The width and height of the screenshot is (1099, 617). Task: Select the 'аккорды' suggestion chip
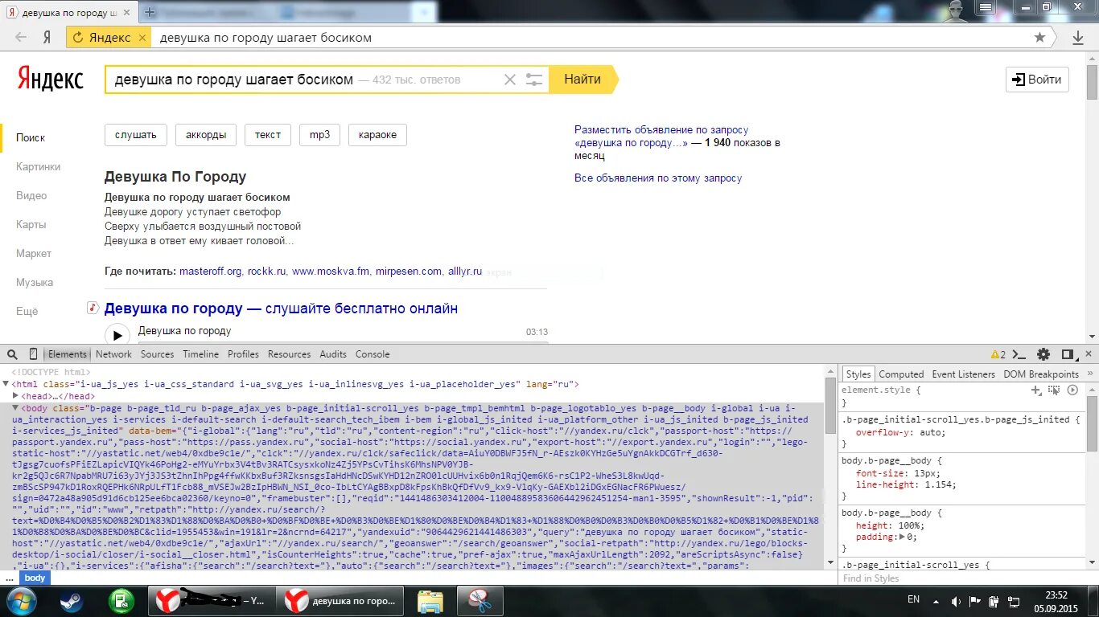[205, 135]
